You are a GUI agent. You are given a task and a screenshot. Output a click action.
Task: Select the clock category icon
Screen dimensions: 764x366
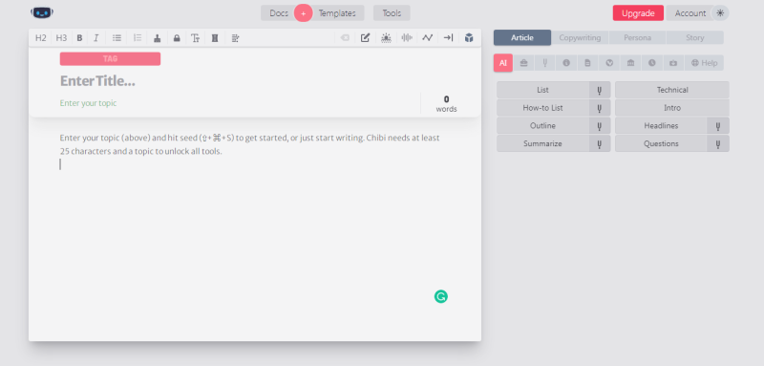pos(652,63)
